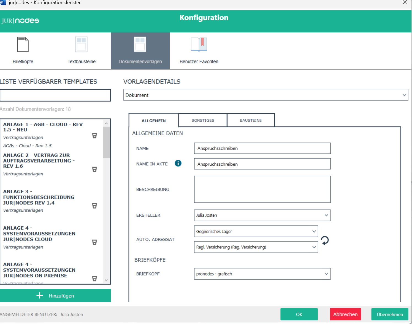Switch to the Bausteine tab
The image size is (412, 324).
click(x=251, y=121)
